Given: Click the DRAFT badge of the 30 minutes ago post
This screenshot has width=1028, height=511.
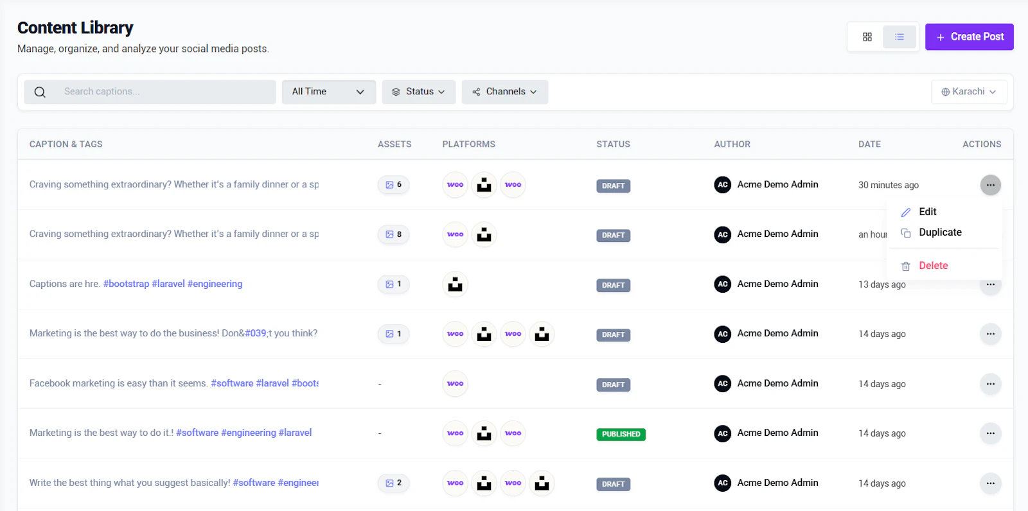Looking at the screenshot, I should [613, 186].
